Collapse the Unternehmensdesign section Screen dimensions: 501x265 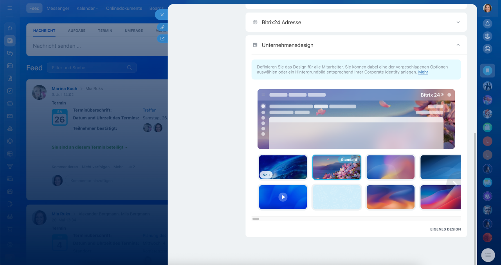point(458,45)
